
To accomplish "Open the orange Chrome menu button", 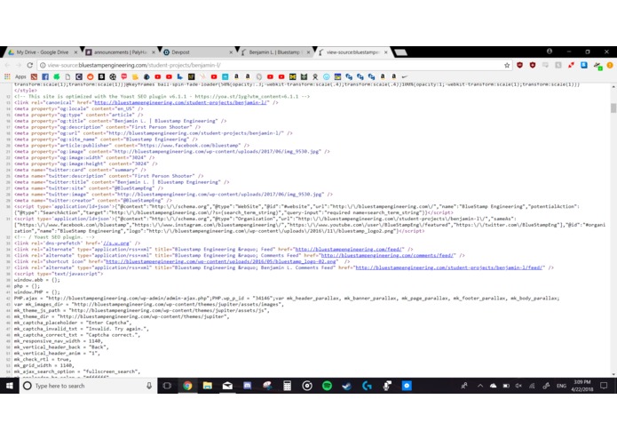I will (610, 66).
